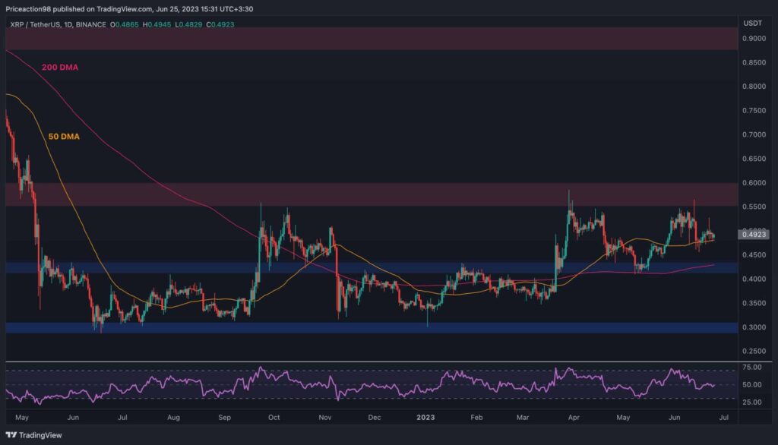
Task: Click the 0.6000 price axis label
Action: click(754, 182)
